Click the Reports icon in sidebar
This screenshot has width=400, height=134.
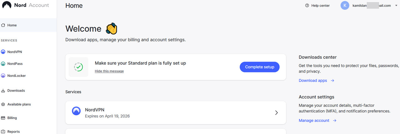coord(3,132)
